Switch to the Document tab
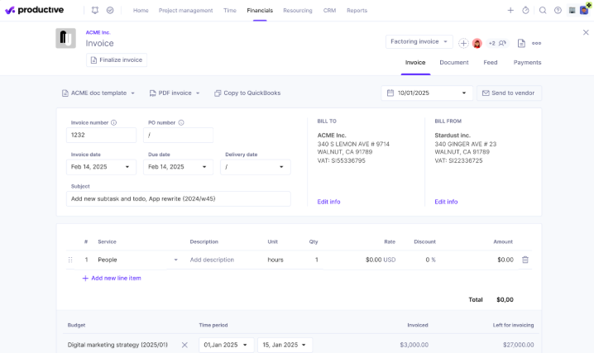This screenshot has height=353, width=594. tap(454, 63)
